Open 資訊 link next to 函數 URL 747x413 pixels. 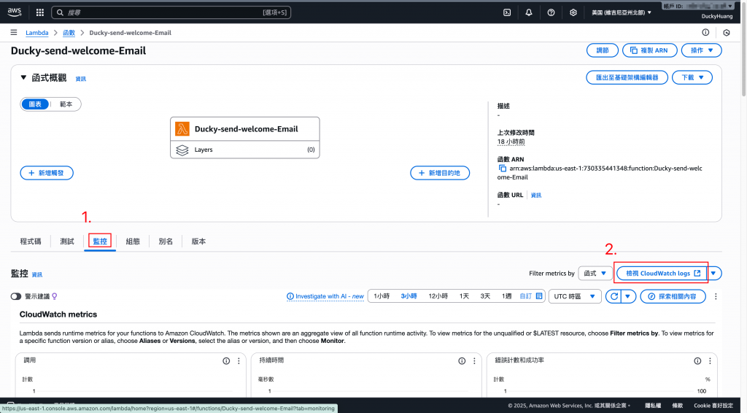click(x=536, y=196)
